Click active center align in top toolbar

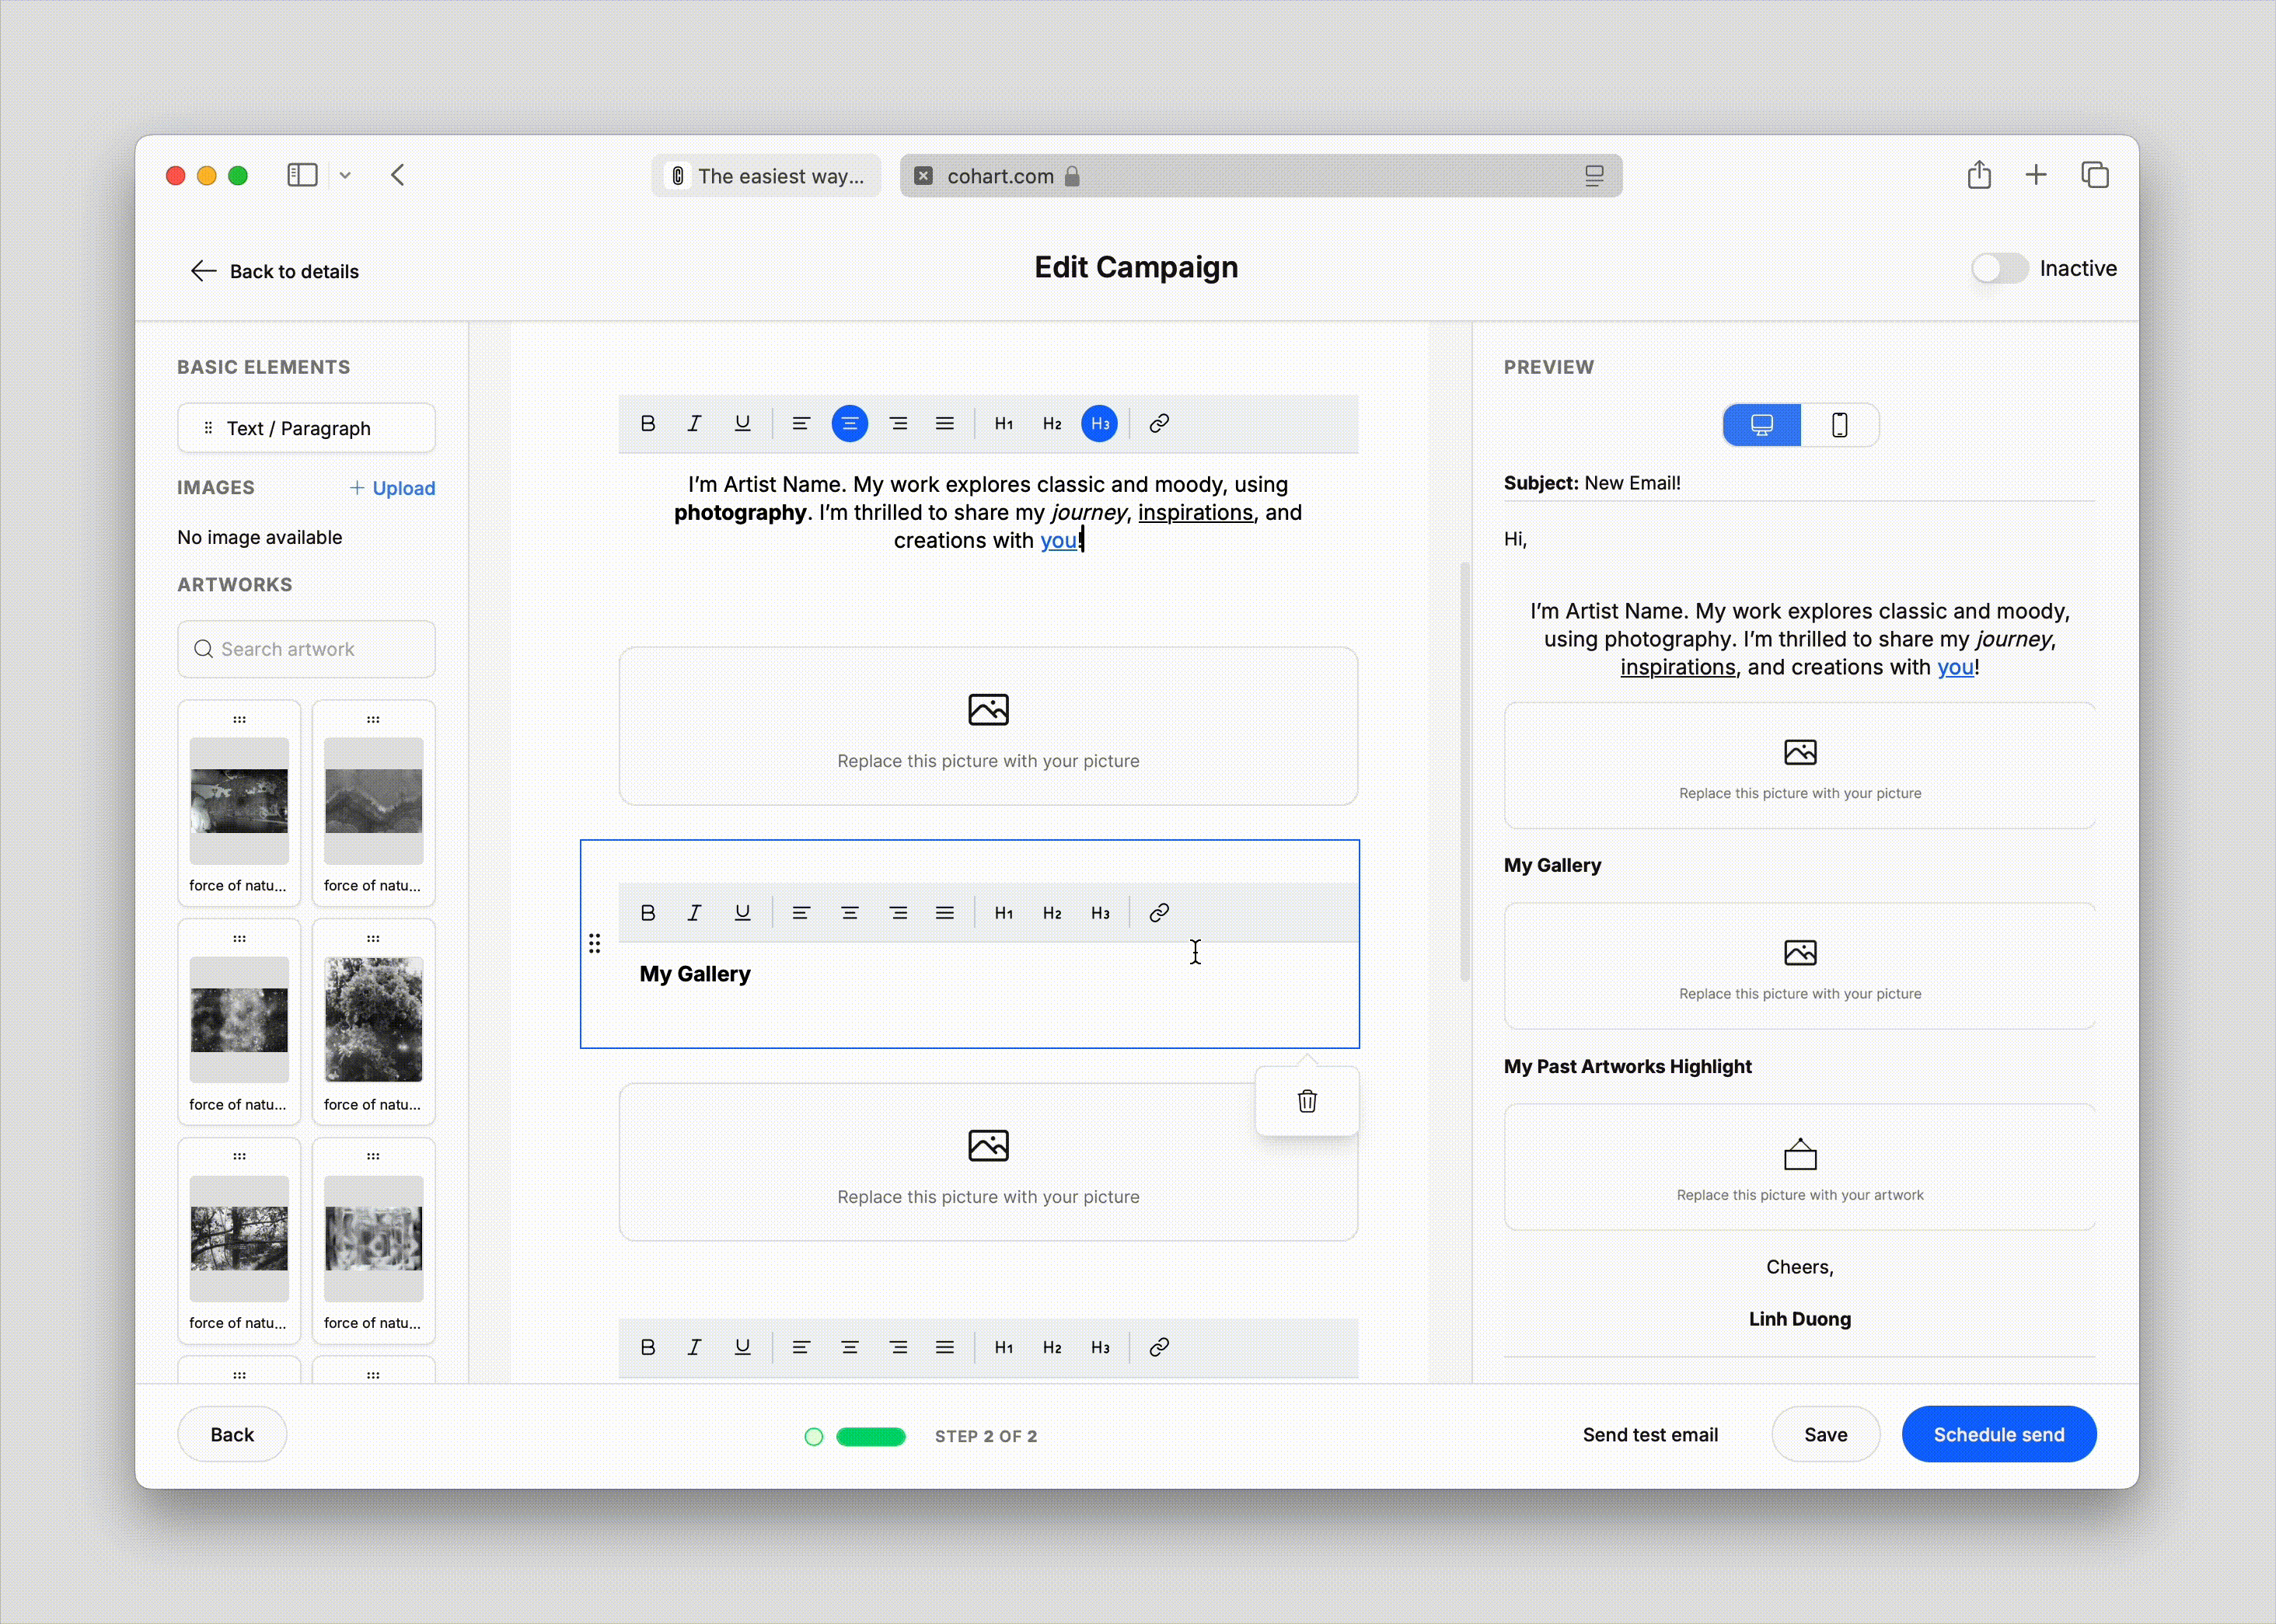coord(850,424)
